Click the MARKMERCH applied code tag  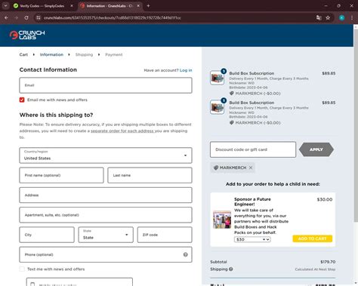click(233, 168)
